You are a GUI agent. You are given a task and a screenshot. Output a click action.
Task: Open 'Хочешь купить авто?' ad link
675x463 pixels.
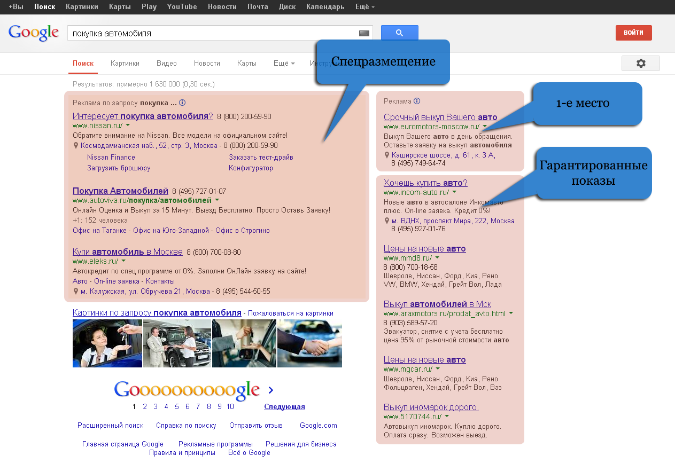[x=425, y=183]
